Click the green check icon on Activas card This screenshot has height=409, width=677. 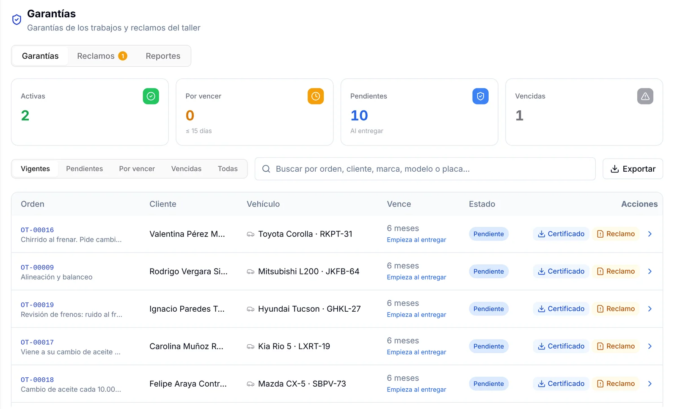point(151,96)
